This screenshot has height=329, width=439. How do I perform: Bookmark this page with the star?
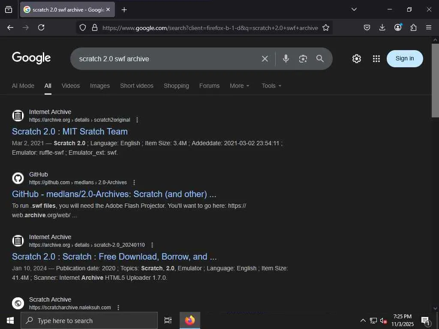(326, 28)
